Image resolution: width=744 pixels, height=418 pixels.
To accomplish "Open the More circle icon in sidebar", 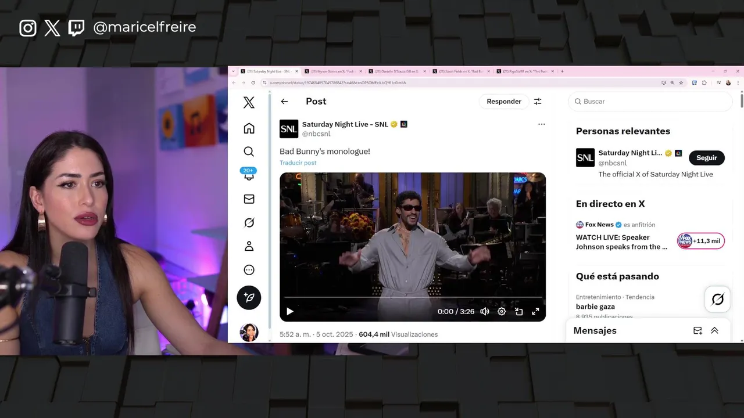I will (249, 270).
